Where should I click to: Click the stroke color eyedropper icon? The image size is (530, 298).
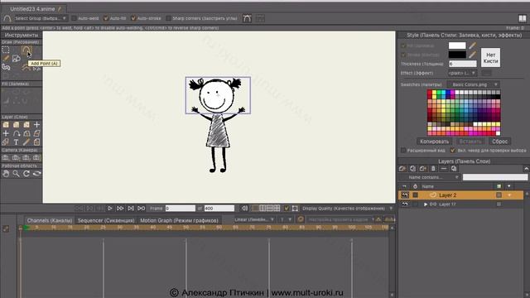click(472, 55)
